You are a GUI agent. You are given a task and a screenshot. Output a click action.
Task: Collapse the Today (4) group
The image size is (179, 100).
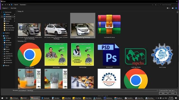[17, 11]
